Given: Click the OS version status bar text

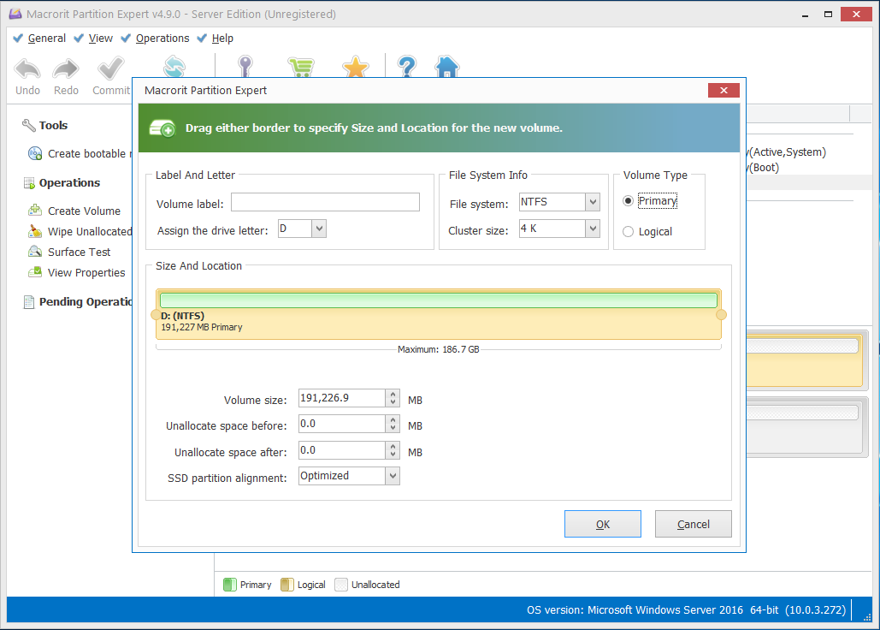Looking at the screenshot, I should click(x=686, y=609).
